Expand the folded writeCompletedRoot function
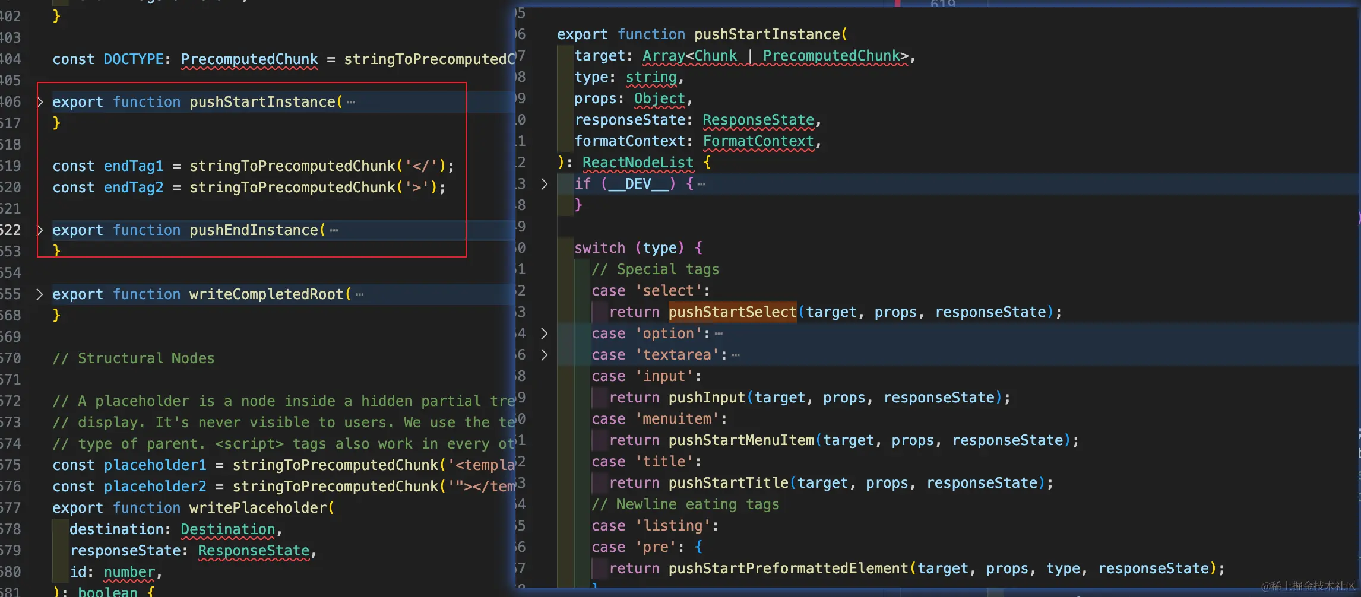Screen dimensions: 1361x597 (40, 294)
